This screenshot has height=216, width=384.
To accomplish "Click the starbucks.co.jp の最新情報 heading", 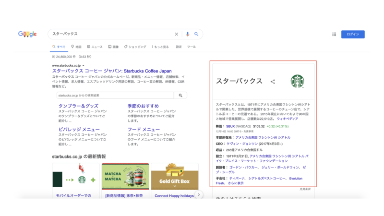I will pyautogui.click(x=79, y=156).
